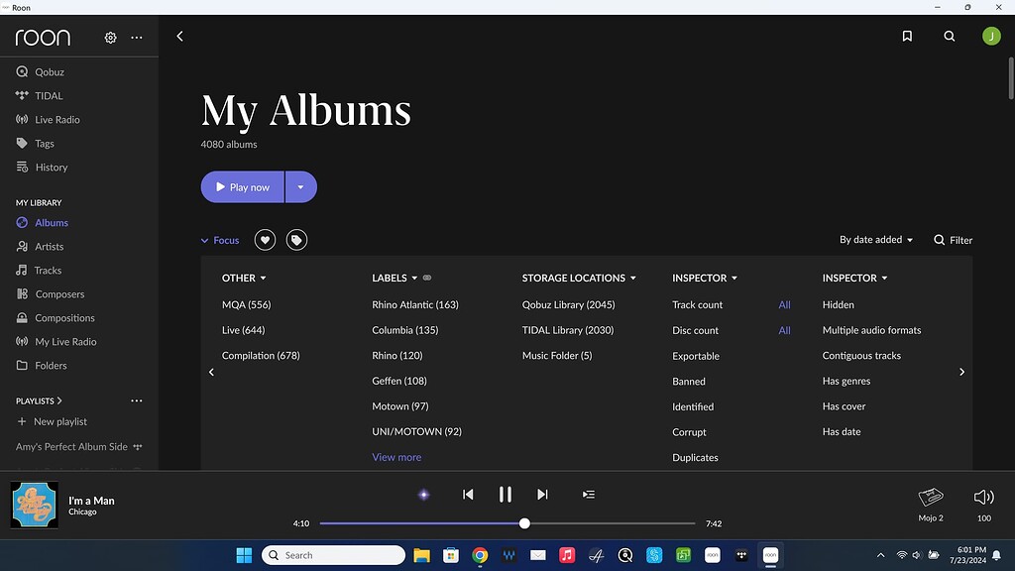Collapse the Focus panel
This screenshot has height=571, width=1015.
point(219,239)
